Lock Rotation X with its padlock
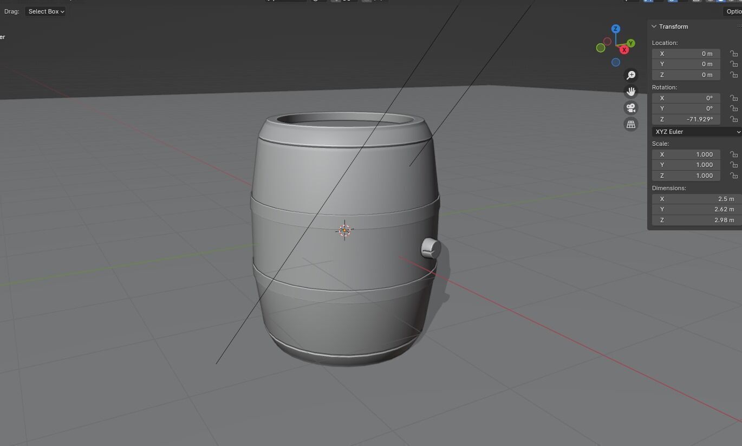 [733, 98]
